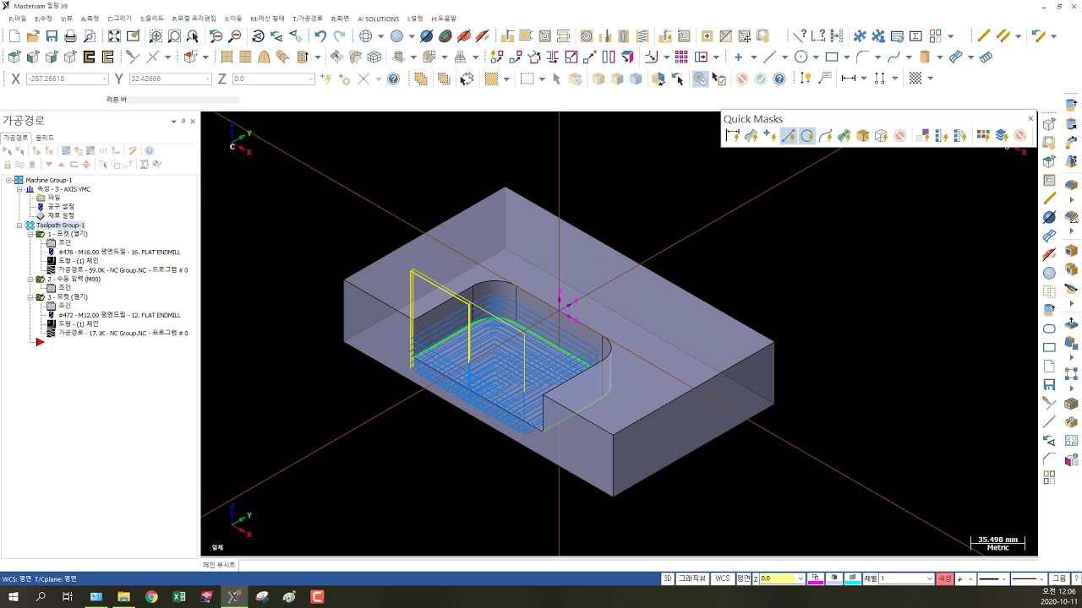Click the Print icon

[x=70, y=36]
